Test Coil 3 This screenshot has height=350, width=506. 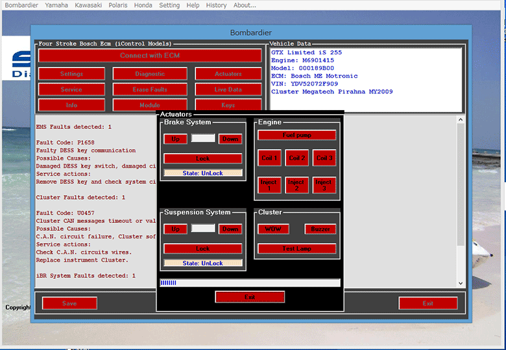324,158
